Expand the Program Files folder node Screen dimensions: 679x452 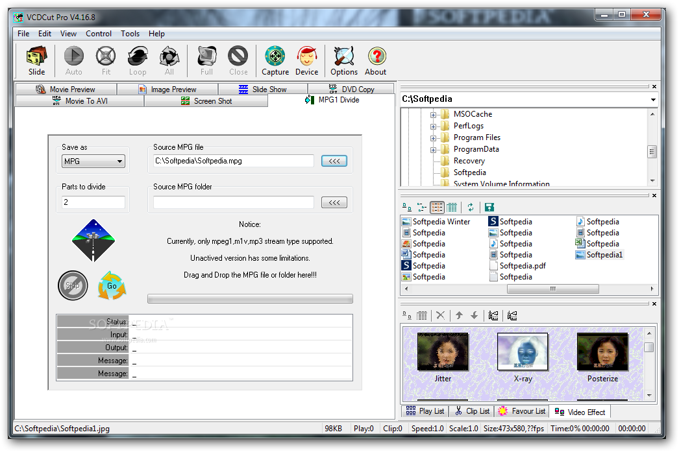click(432, 138)
